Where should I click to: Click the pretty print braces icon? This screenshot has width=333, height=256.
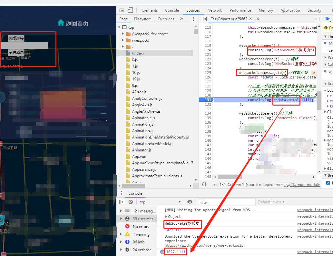[204, 184]
